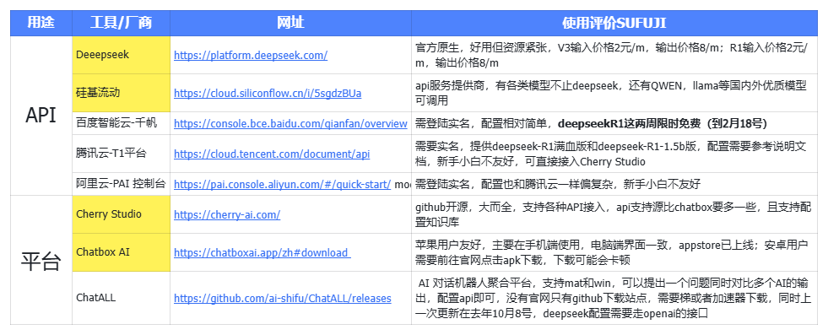This screenshot has height=335, width=828.
Task: Click the review mentioning deepseekR1这两周限时免费
Action: click(x=614, y=123)
